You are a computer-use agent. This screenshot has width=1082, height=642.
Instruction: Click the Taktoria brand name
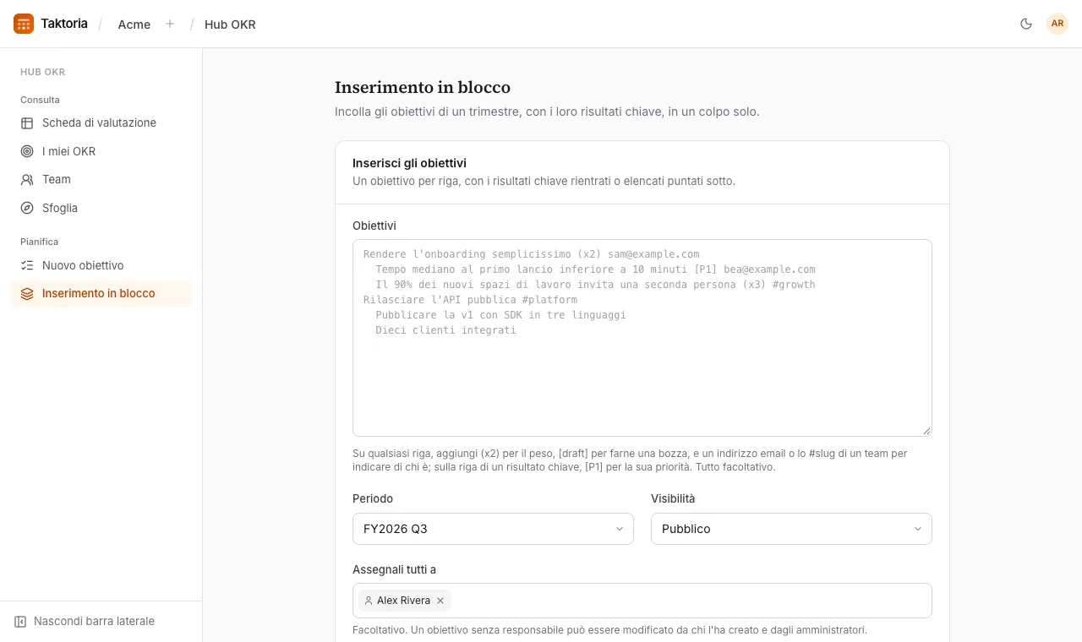64,24
